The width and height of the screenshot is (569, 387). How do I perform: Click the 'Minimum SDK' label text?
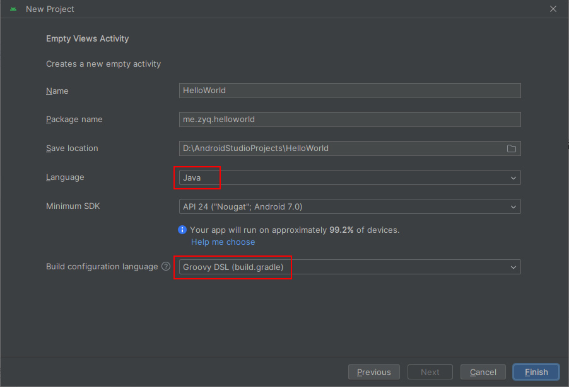point(73,206)
